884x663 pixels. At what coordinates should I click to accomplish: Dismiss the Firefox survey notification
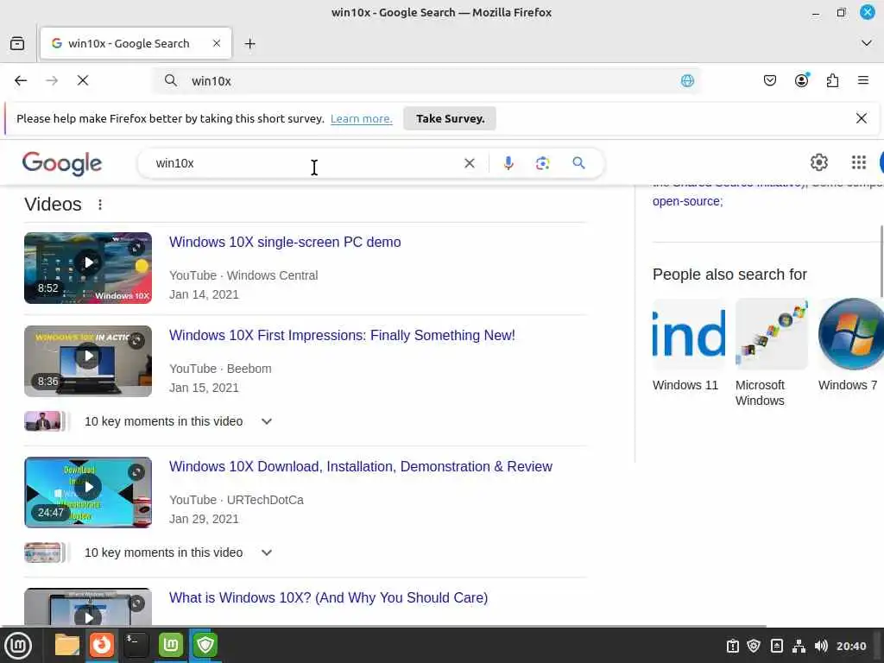coord(862,118)
